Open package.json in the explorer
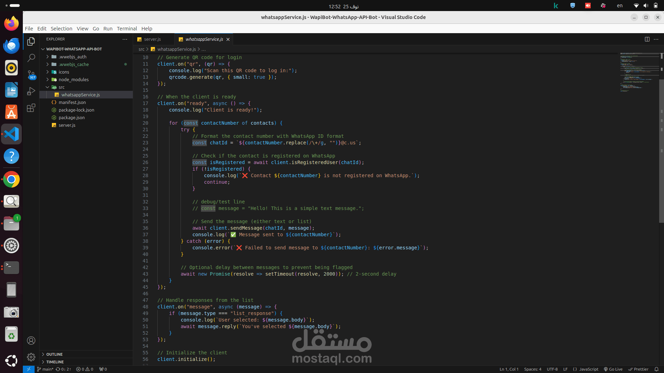The width and height of the screenshot is (664, 373). point(72,118)
